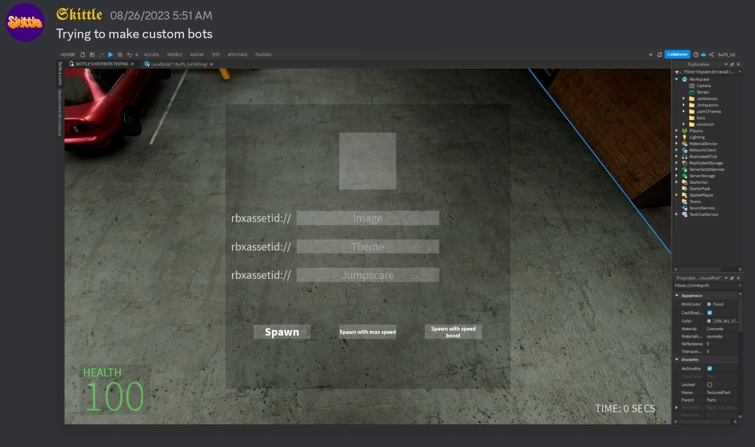Expand the StarterPlayer node
This screenshot has width=755, height=447.
(x=676, y=195)
